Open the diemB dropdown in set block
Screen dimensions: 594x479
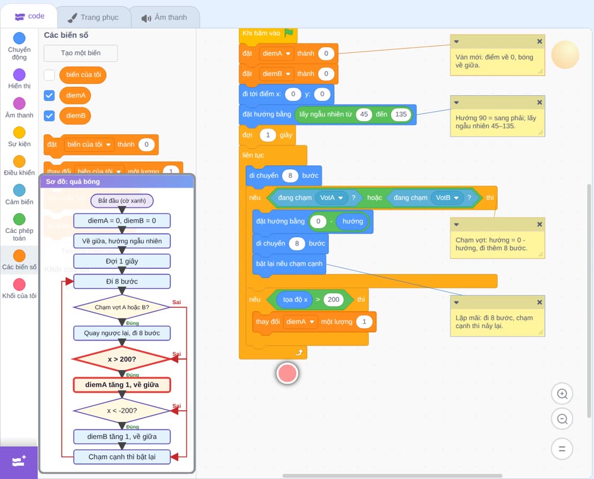pos(277,74)
